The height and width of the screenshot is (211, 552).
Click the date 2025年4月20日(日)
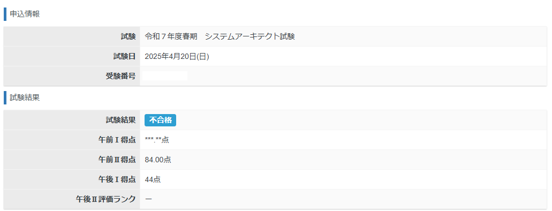pyautogui.click(x=177, y=56)
